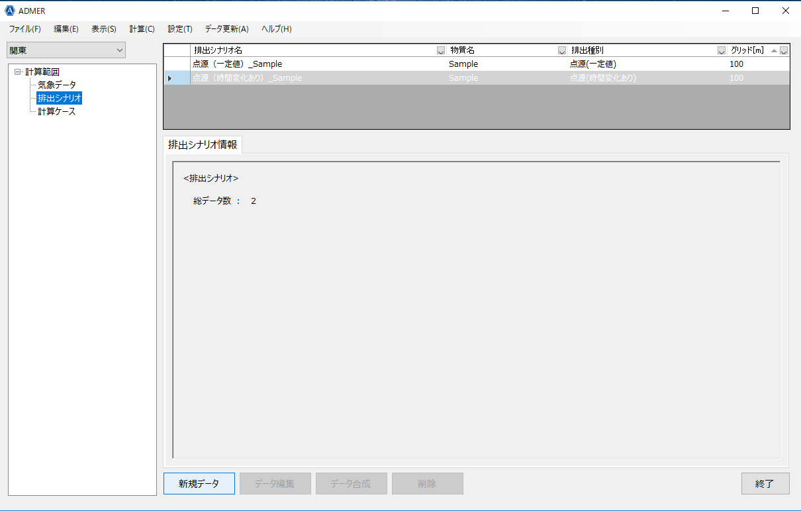
Task: Select 計算ケース in the tree
Action: pos(57,112)
